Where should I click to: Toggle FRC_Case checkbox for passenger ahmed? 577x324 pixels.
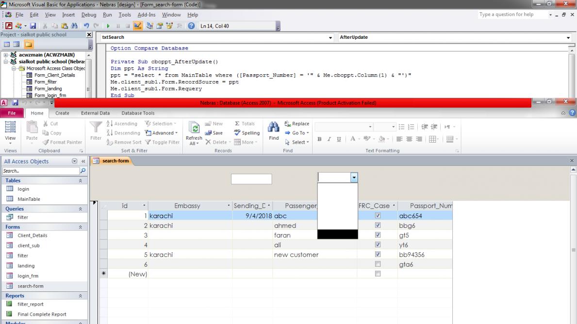[378, 225]
